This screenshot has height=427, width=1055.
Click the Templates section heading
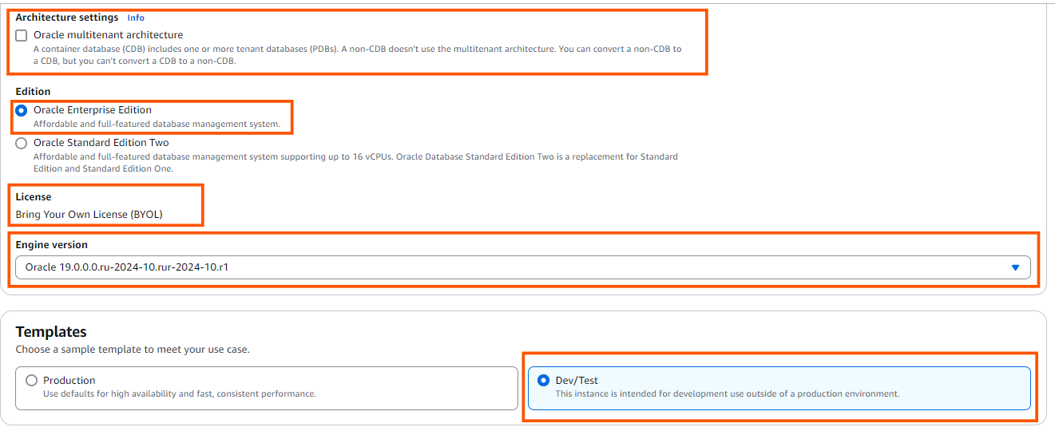tap(51, 332)
